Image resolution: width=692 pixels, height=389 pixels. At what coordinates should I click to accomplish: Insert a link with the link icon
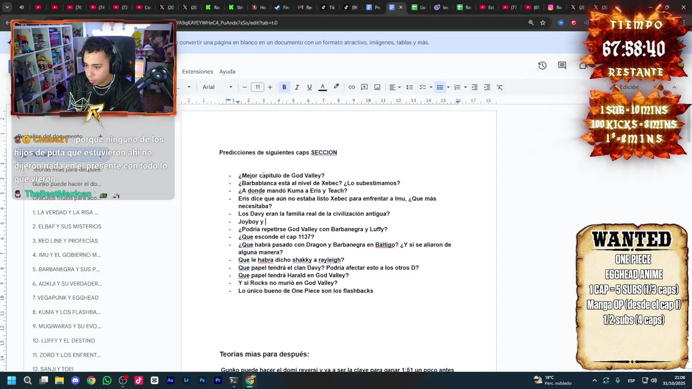point(351,87)
